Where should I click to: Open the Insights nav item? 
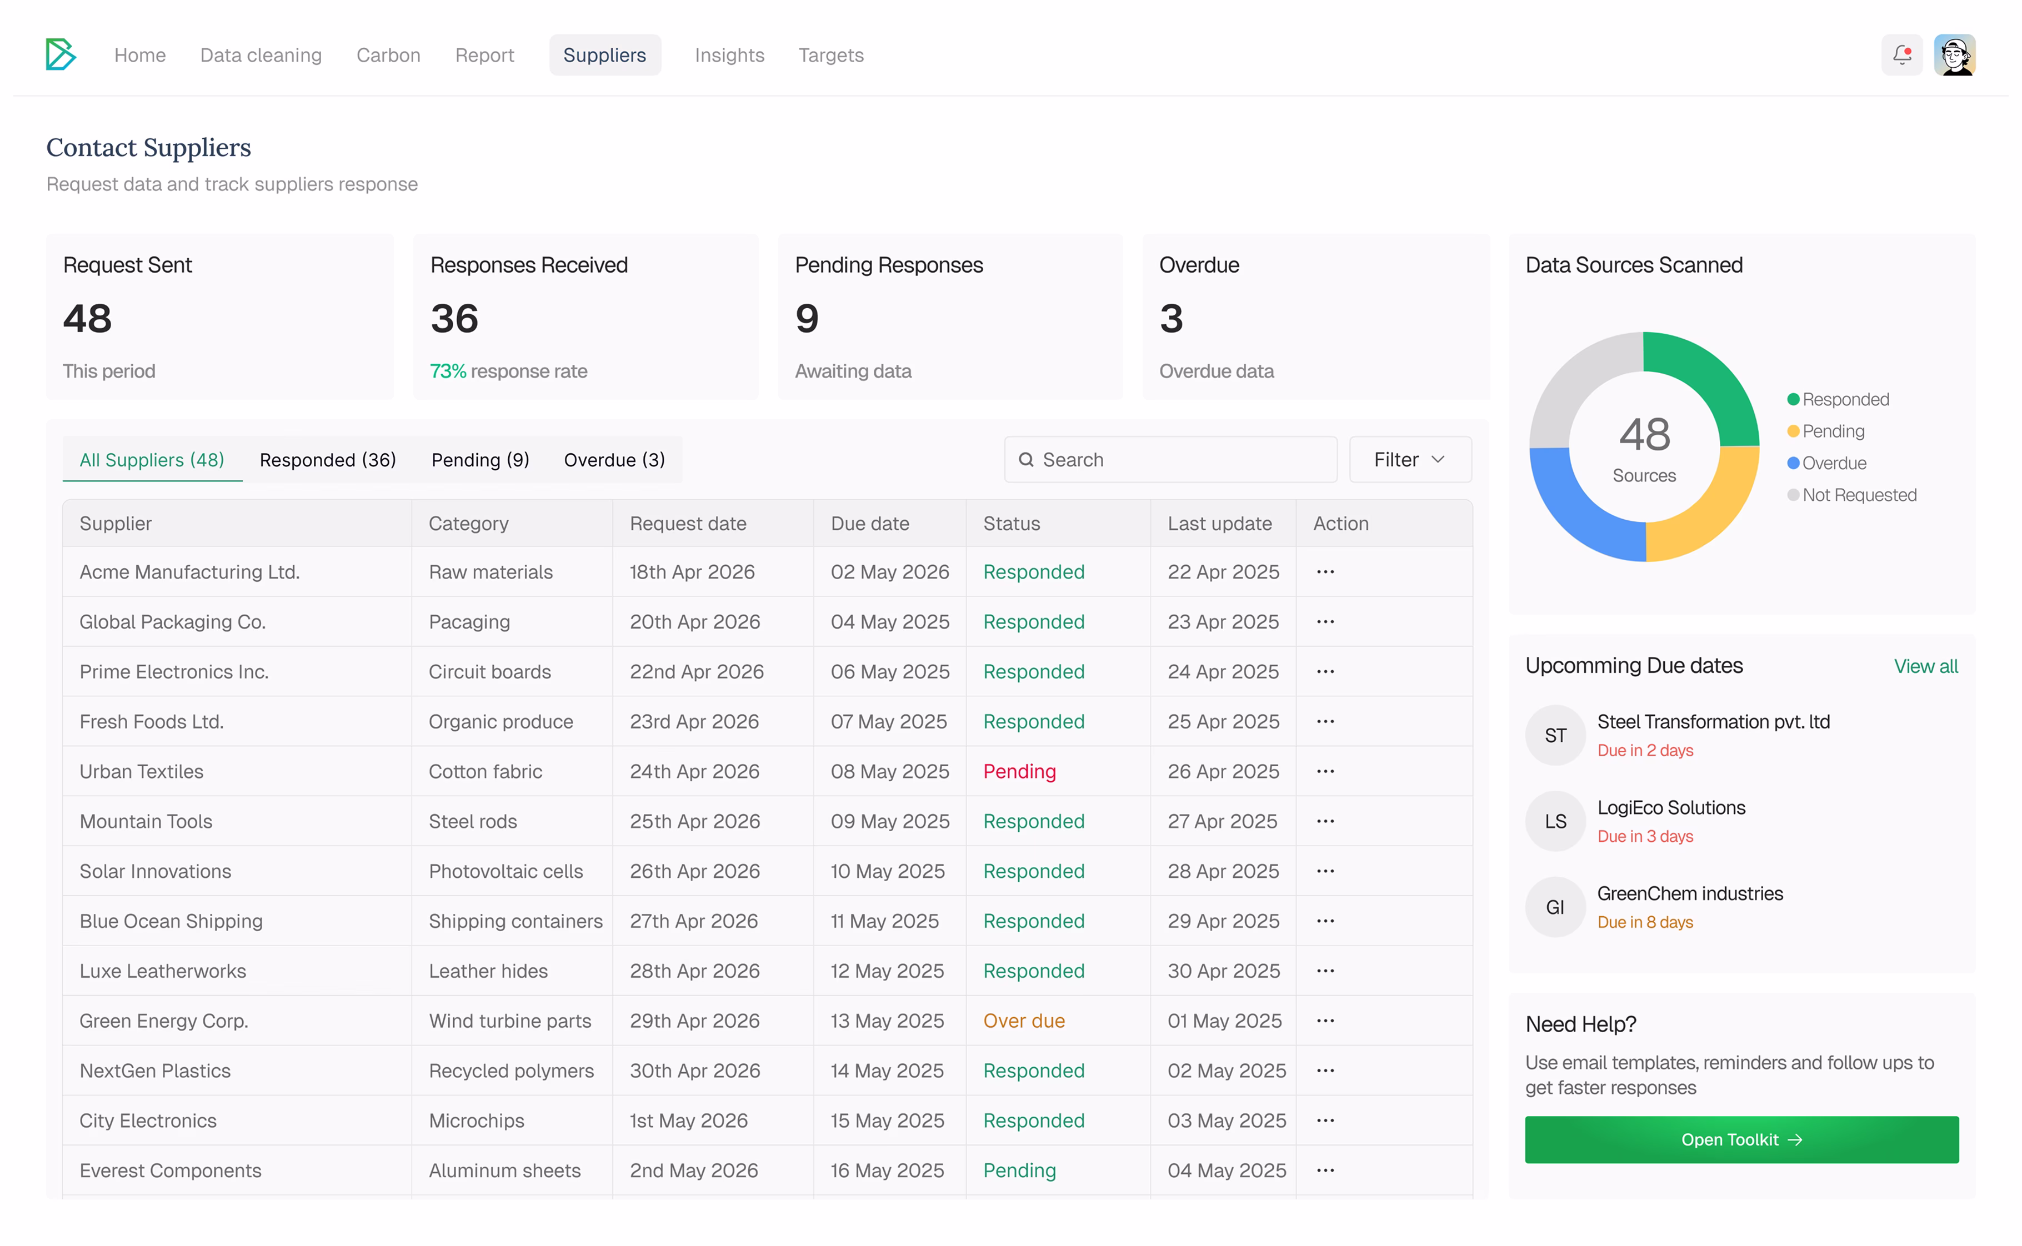tap(729, 54)
